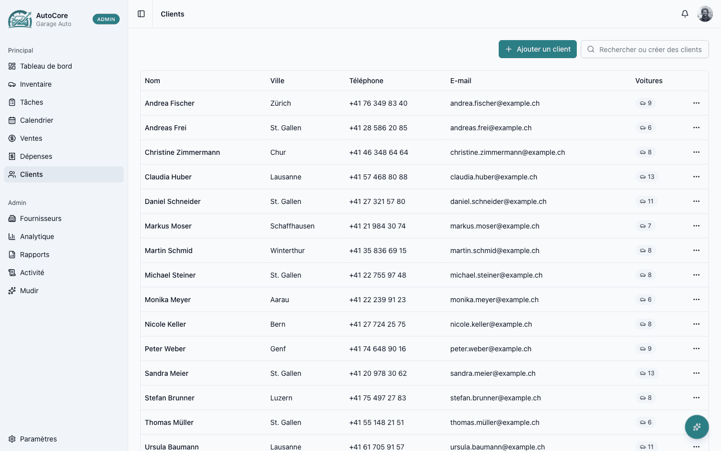This screenshot has width=721, height=451.
Task: Click the Nom column header
Action: click(x=152, y=81)
